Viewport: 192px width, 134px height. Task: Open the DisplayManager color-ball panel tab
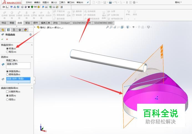(25, 30)
